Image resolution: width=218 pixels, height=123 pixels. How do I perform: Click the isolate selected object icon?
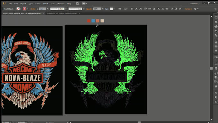point(195,9)
